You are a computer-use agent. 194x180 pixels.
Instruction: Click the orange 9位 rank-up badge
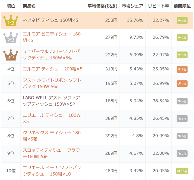pyautogui.click(x=182, y=84)
